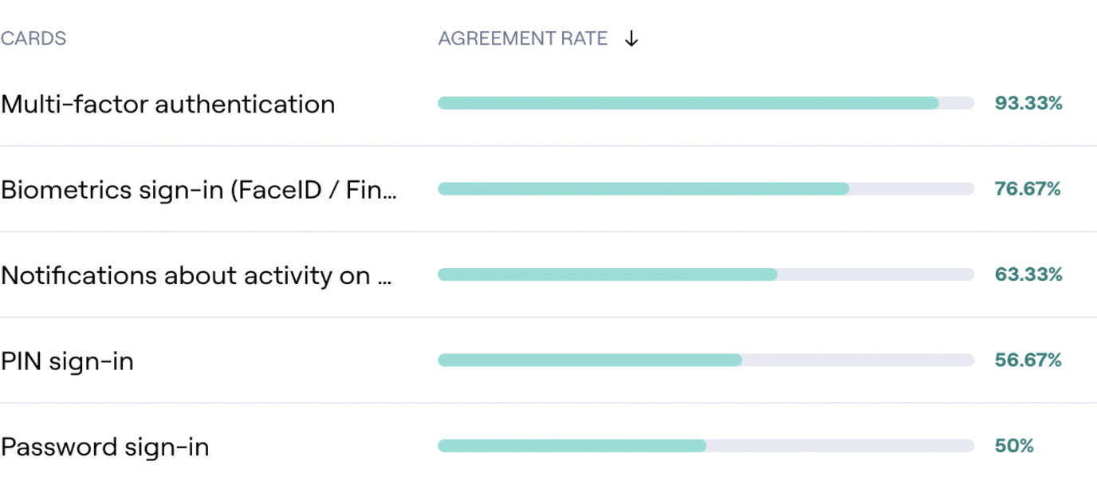The image size is (1097, 485).
Task: Click teal filled bar for Biometrics sign-in
Action: tap(643, 189)
